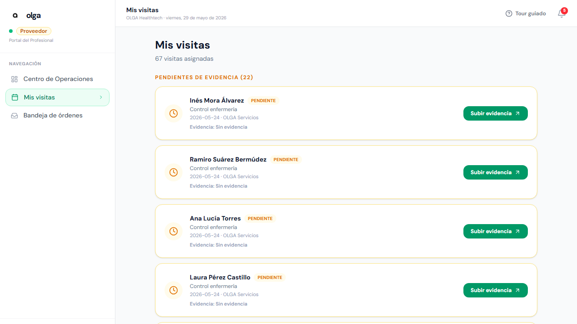Open the notifications bell

[561, 13]
